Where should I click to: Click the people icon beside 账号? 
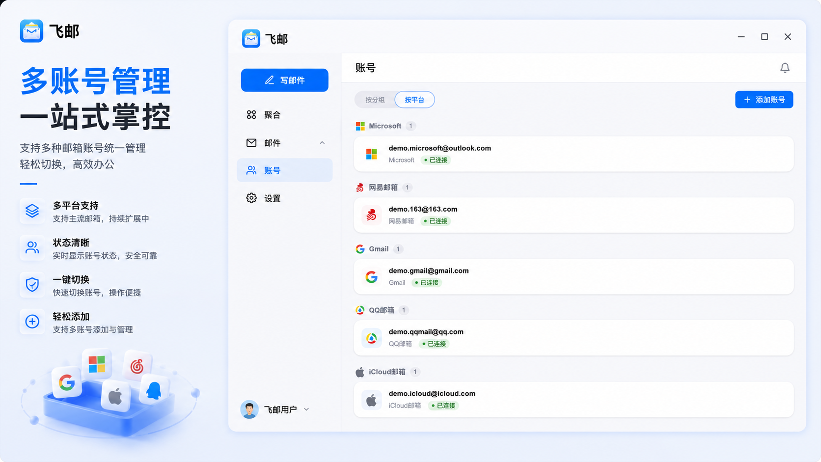pyautogui.click(x=251, y=170)
